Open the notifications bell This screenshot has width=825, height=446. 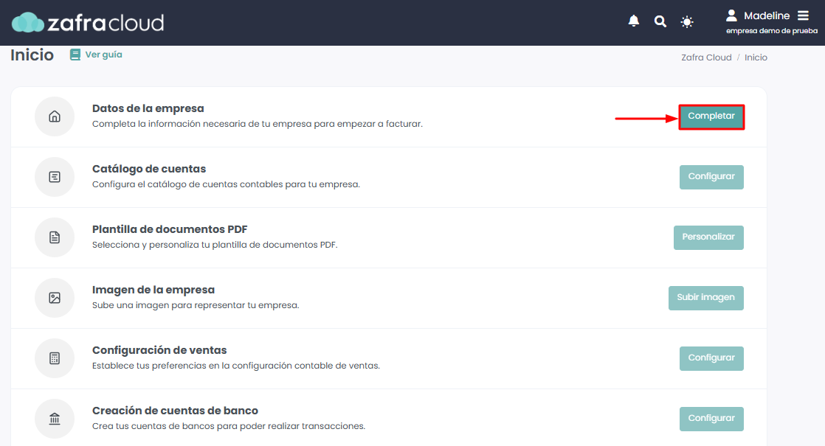pos(633,21)
